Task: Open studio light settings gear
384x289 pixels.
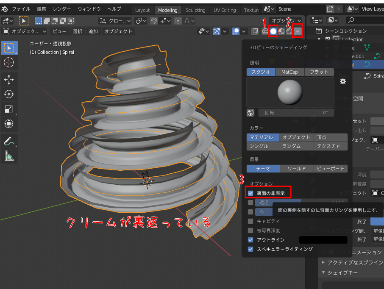Action: coord(343,81)
